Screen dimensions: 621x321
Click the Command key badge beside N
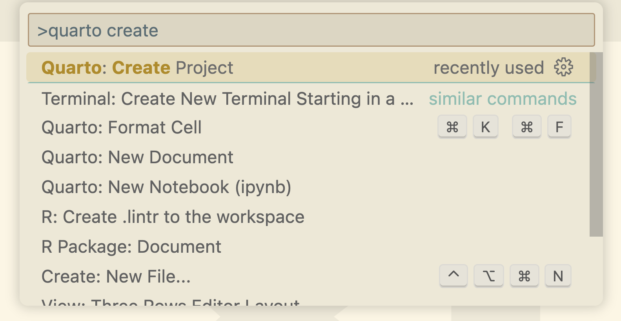524,276
